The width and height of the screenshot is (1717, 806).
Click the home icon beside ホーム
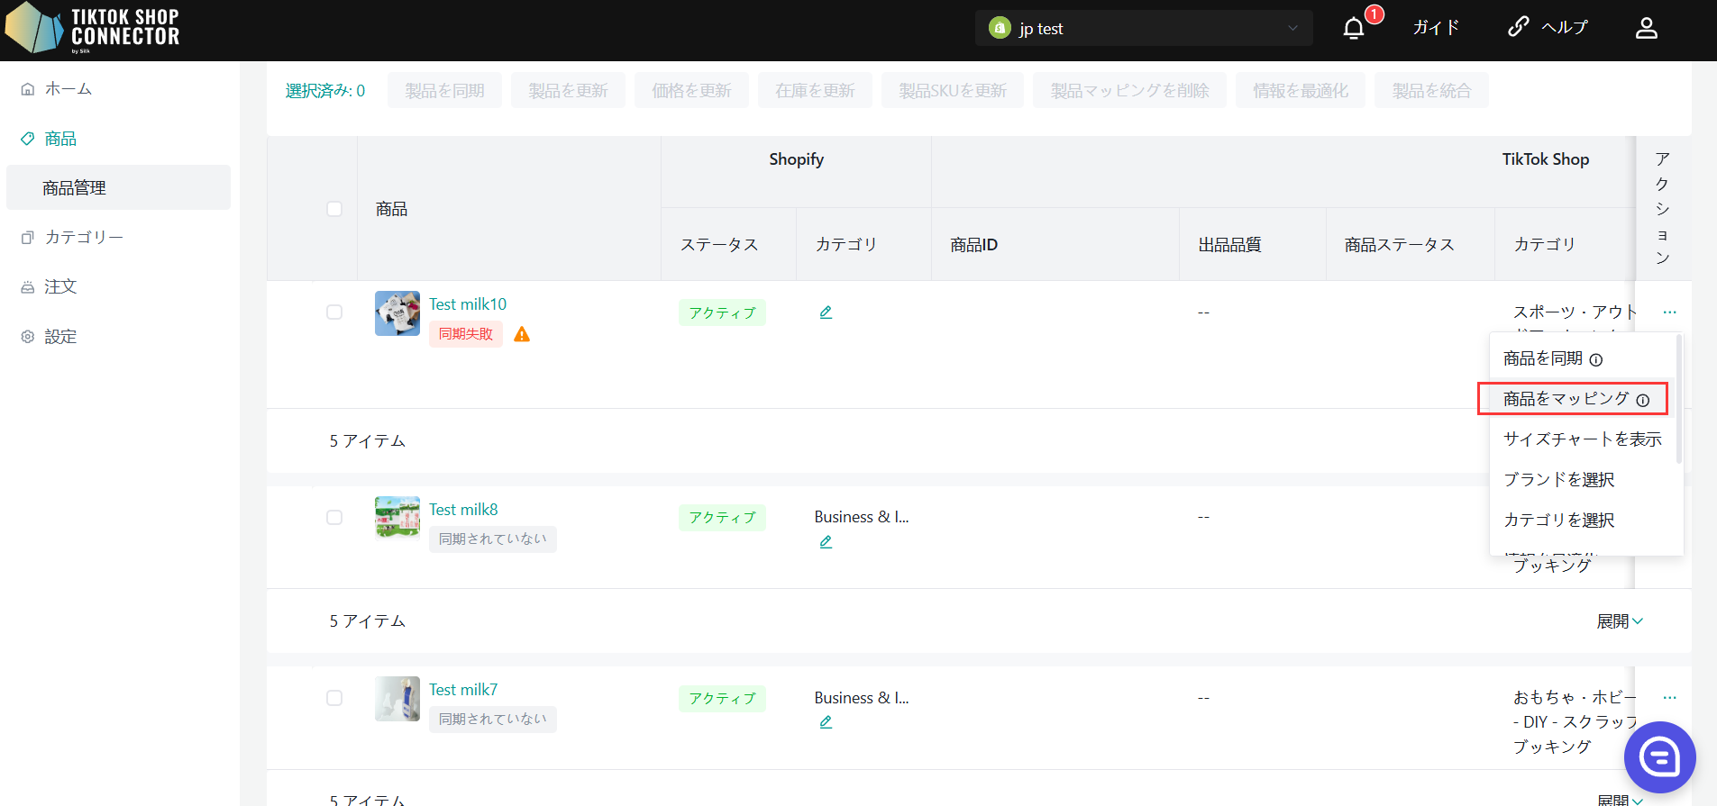[28, 89]
